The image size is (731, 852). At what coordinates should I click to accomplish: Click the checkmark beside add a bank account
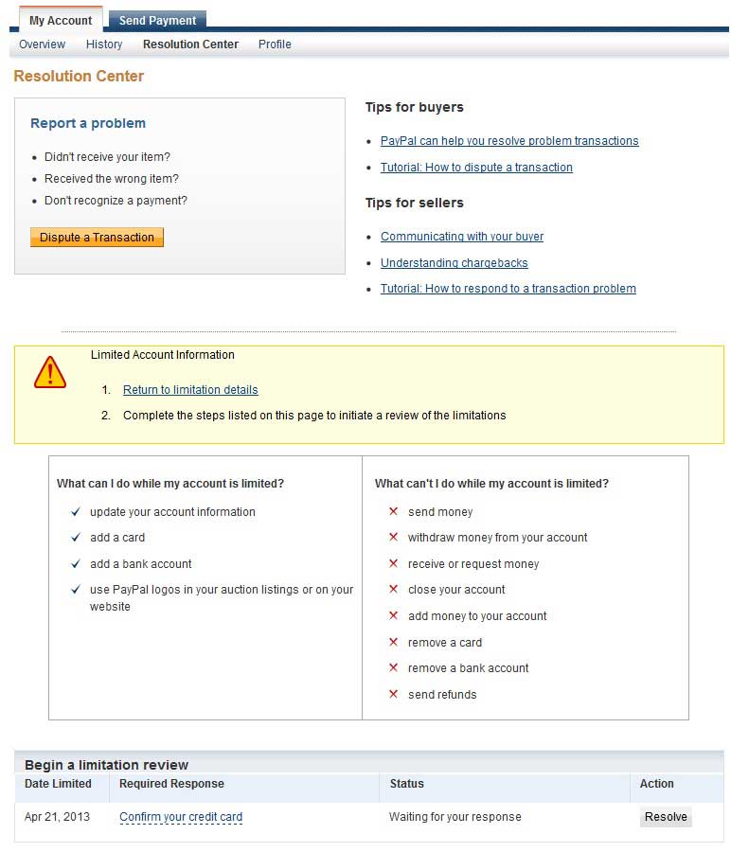(76, 563)
